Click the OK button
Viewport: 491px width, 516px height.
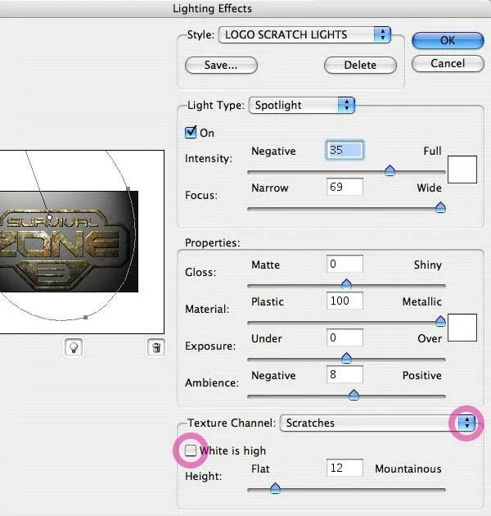tap(448, 40)
